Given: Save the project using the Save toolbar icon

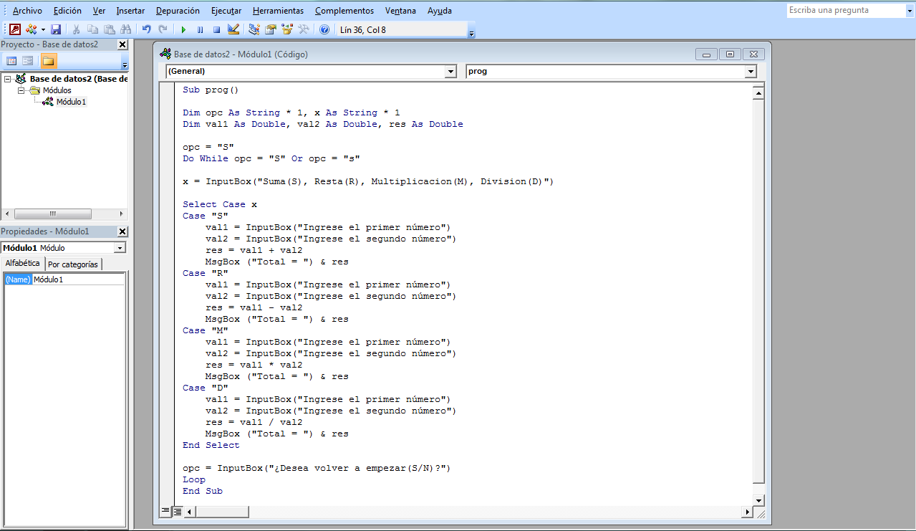Looking at the screenshot, I should click(56, 29).
